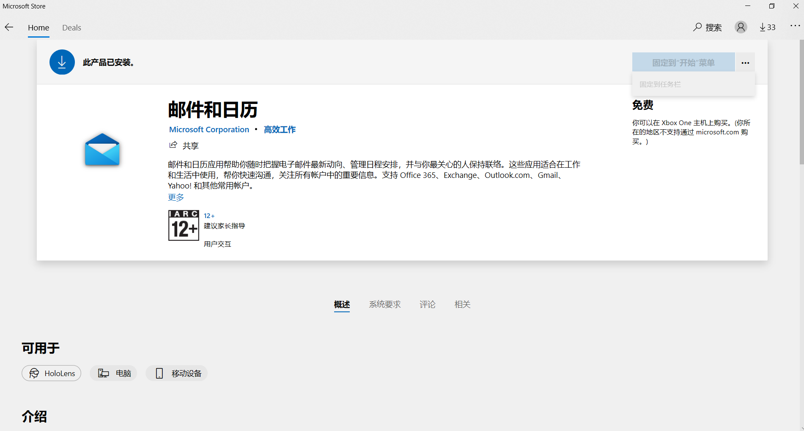Click the 共享 share icon
This screenshot has width=804, height=431.
(173, 145)
